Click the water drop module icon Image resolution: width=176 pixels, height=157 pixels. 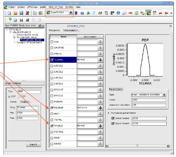pyautogui.click(x=94, y=13)
